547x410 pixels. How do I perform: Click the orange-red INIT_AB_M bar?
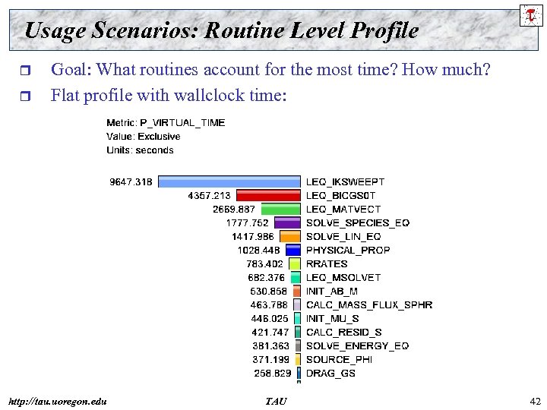pyautogui.click(x=297, y=291)
